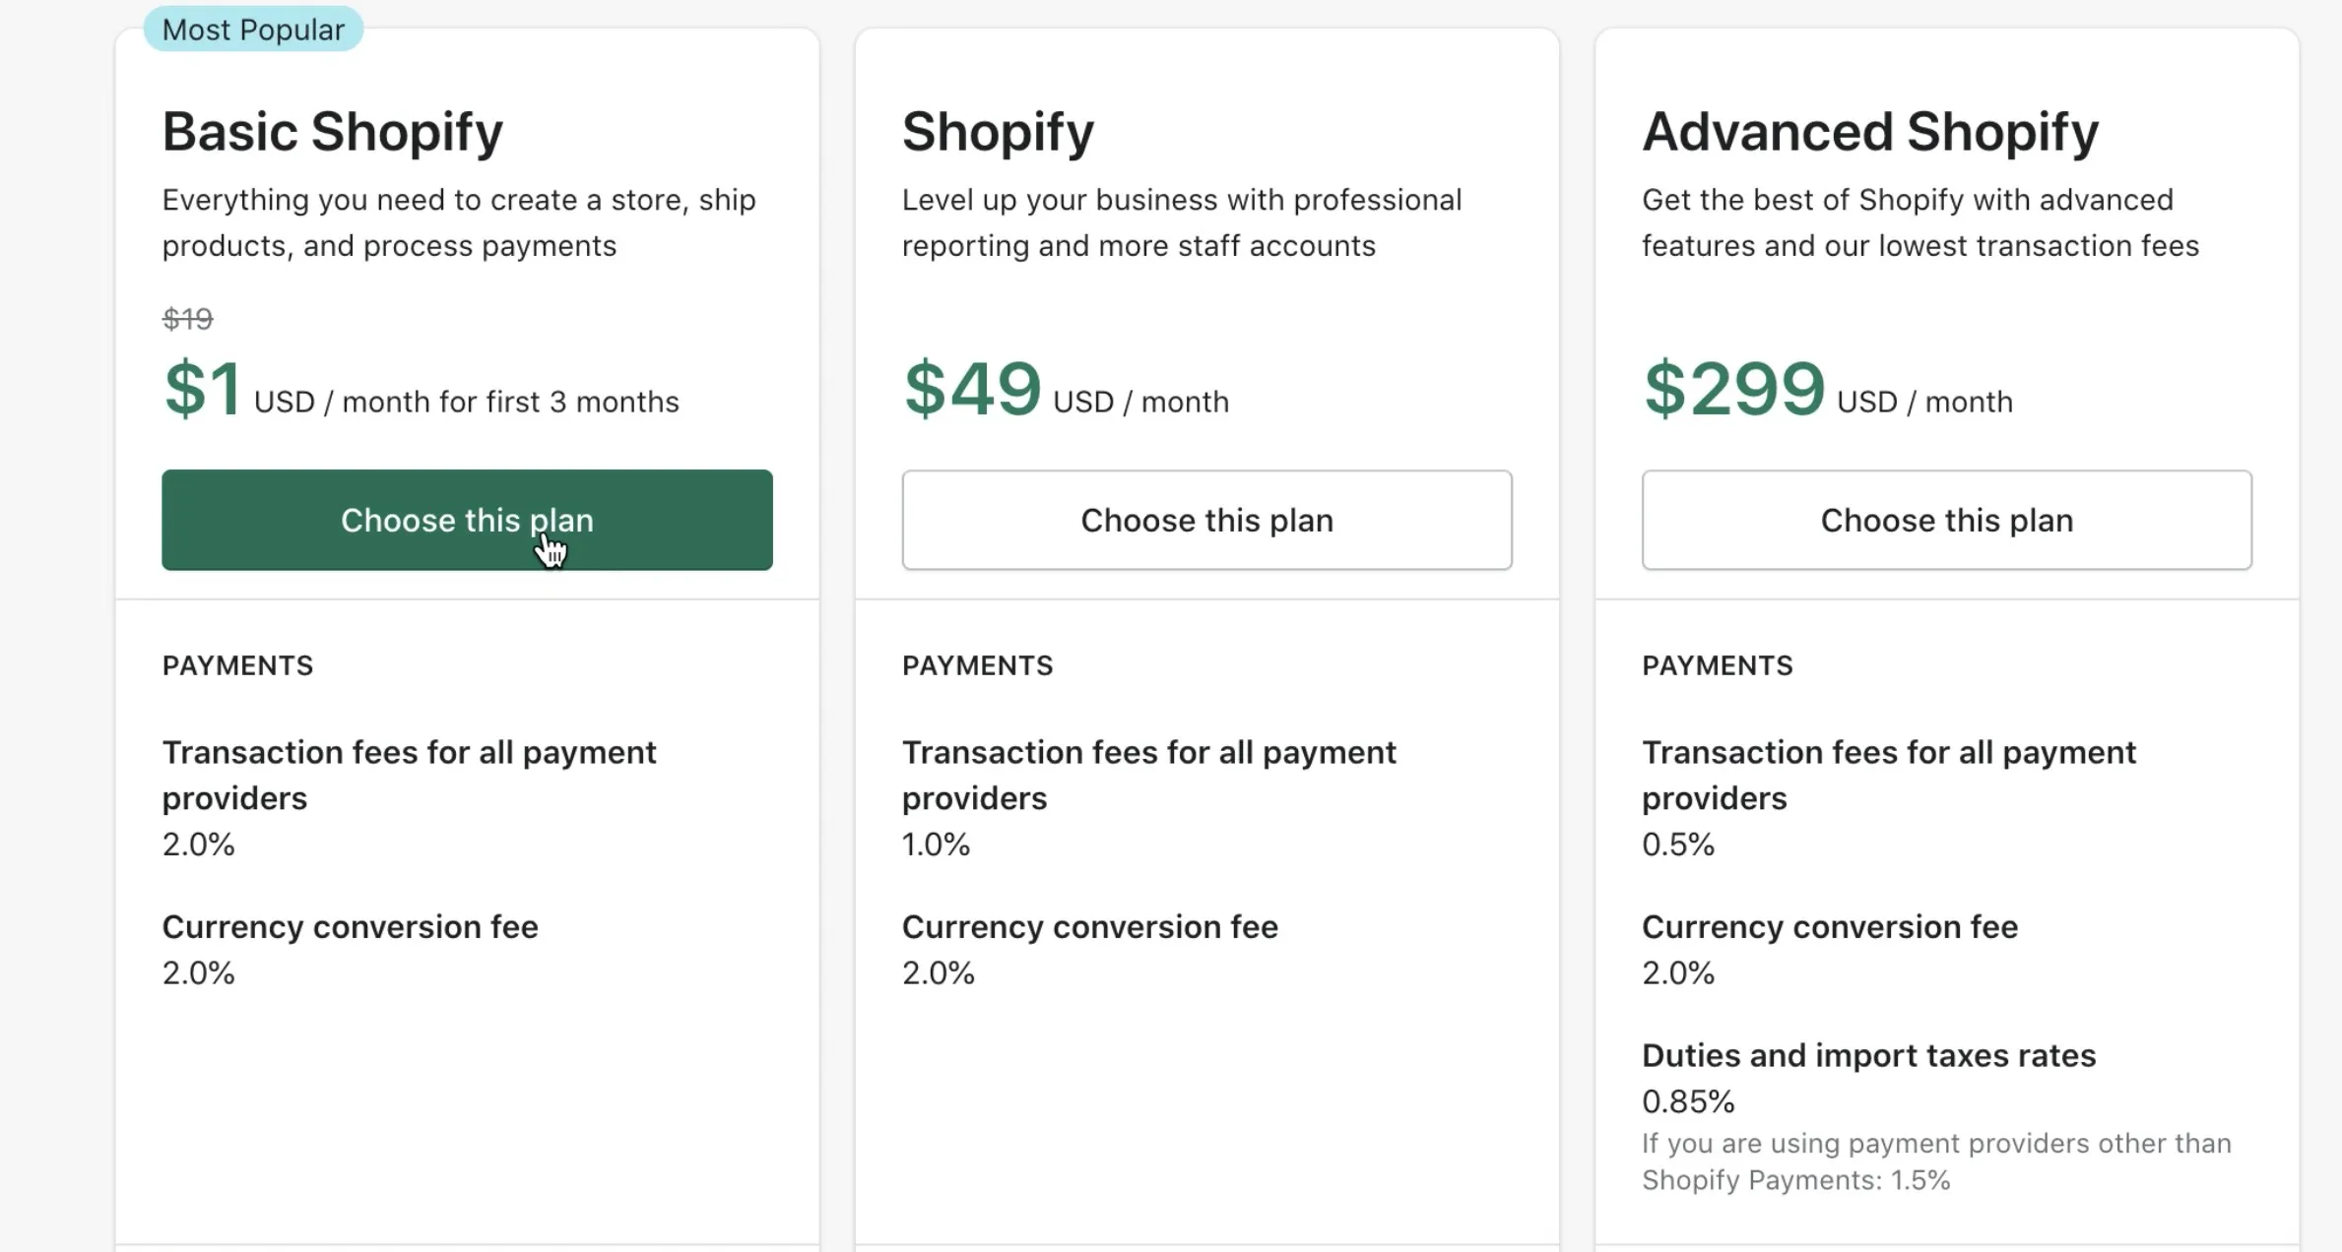Click the Advanced Shopify heading
Viewport: 2342px width, 1252px height.
(1869, 132)
